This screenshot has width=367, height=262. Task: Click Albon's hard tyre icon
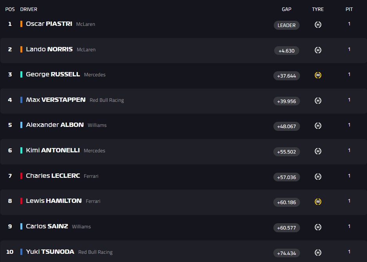tap(318, 126)
